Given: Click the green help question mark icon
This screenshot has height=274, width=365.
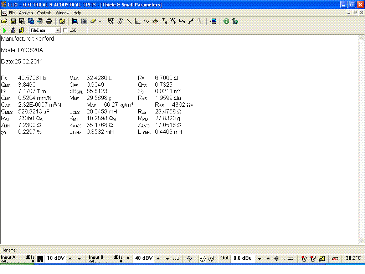Looking at the screenshot, I should [x=226, y=21].
